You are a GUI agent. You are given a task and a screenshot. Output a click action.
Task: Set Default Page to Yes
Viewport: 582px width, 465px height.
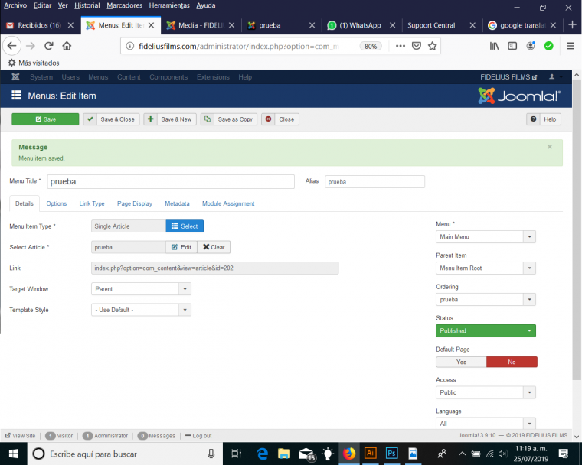pos(461,362)
